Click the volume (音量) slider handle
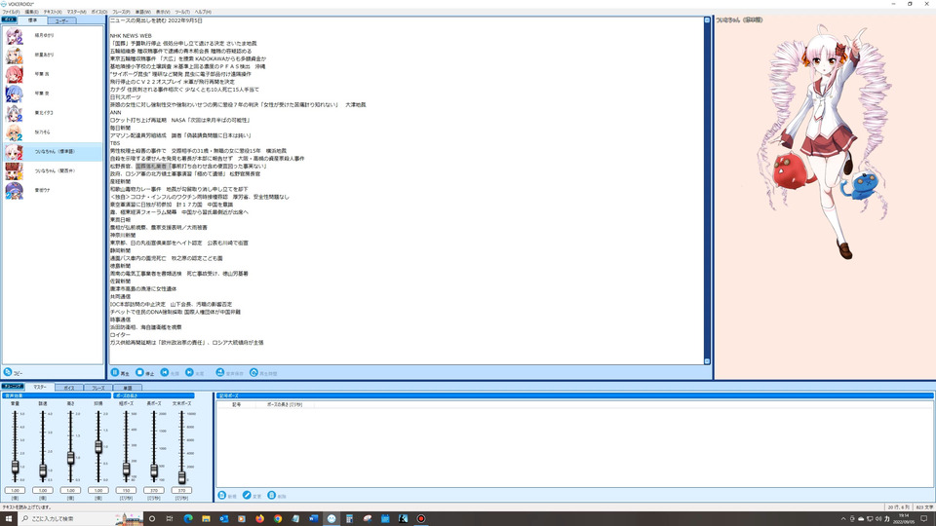The width and height of the screenshot is (936, 526). (15, 468)
